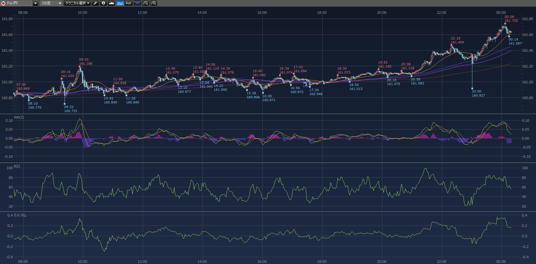Zoom out the chart with magnifier minus
Image resolution: width=536 pixels, height=264 pixels.
point(146,3)
